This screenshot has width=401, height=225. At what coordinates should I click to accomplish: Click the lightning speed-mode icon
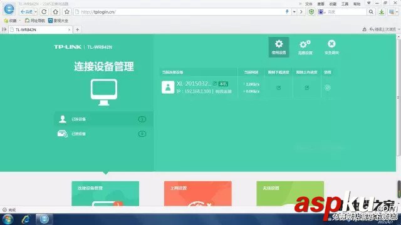[287, 11]
